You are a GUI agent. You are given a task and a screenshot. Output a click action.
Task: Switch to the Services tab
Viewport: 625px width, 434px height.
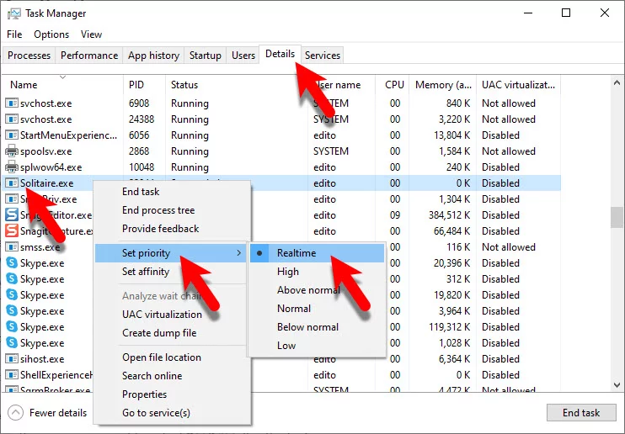pos(323,56)
